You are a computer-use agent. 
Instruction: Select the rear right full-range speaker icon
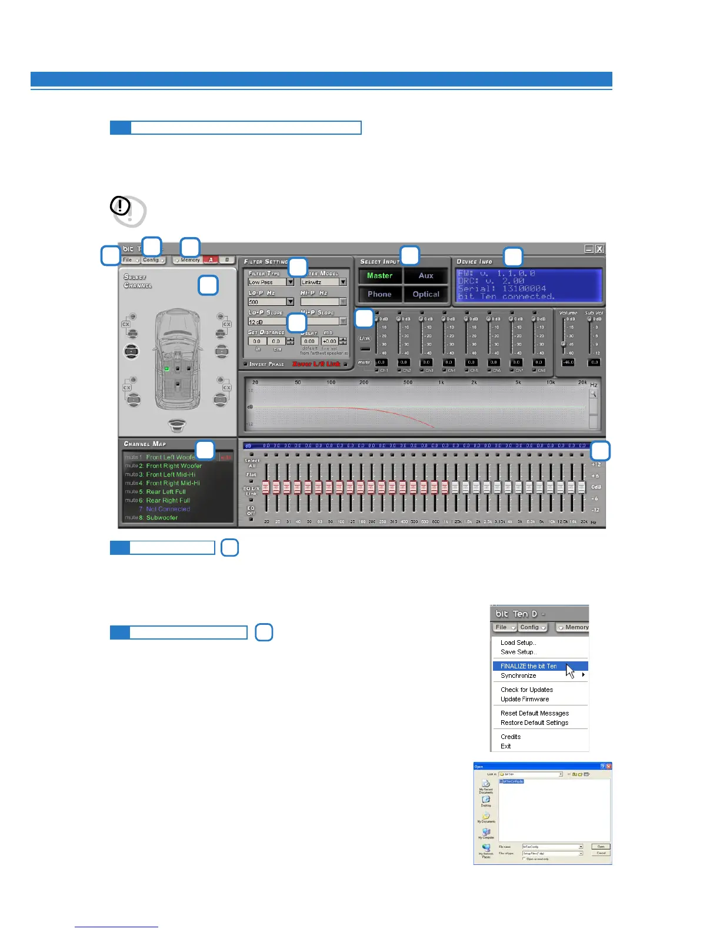[x=221, y=400]
